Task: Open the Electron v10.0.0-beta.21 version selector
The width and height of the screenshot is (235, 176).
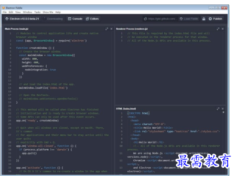Action: point(22,19)
